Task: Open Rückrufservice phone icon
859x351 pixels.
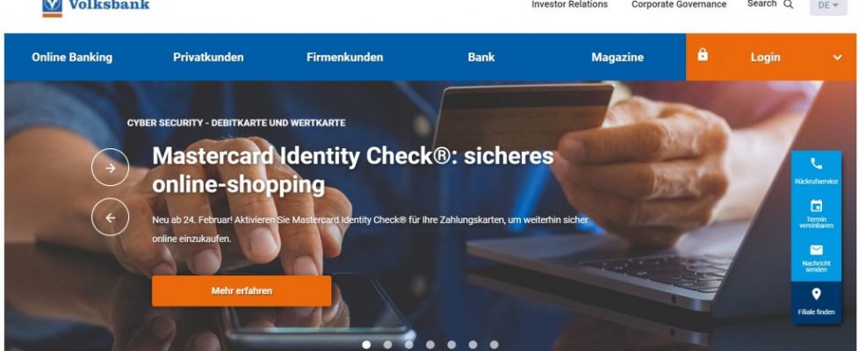Action: click(816, 163)
